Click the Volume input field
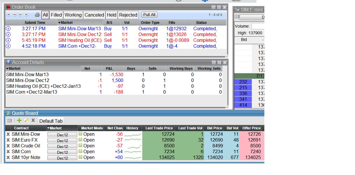The height and width of the screenshot is (175, 355). (x=258, y=26)
